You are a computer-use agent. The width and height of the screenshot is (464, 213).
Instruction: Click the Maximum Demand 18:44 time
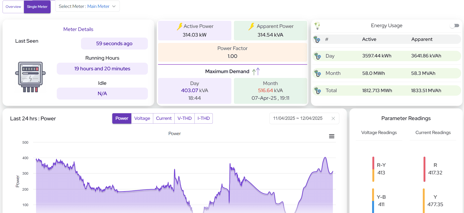(194, 98)
